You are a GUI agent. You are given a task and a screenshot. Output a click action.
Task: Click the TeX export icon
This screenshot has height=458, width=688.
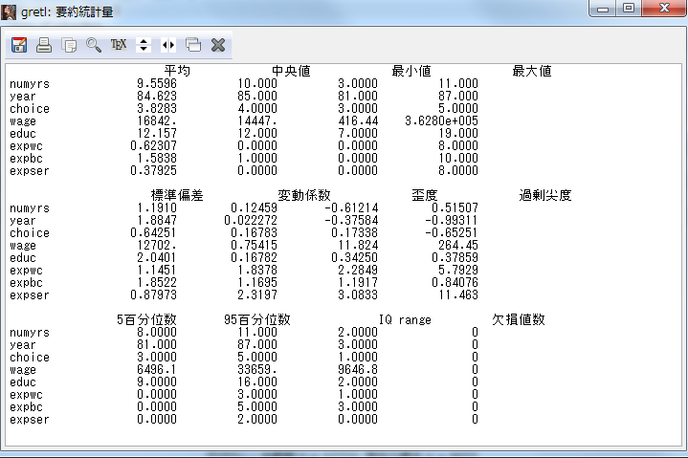click(x=119, y=45)
